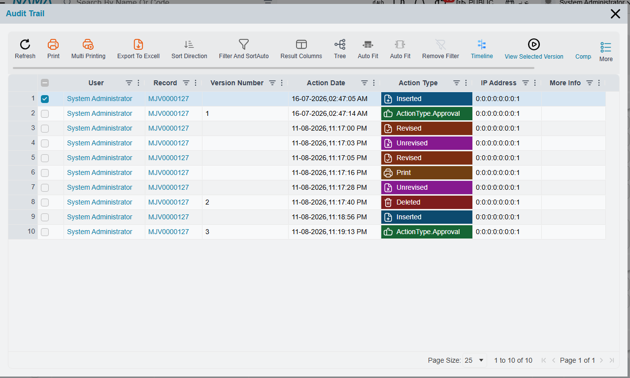Image resolution: width=630 pixels, height=378 pixels.
Task: Open the Page Size dropdown
Action: [475, 360]
